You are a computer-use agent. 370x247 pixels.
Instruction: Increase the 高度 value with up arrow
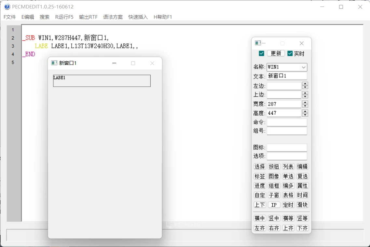tap(305, 111)
